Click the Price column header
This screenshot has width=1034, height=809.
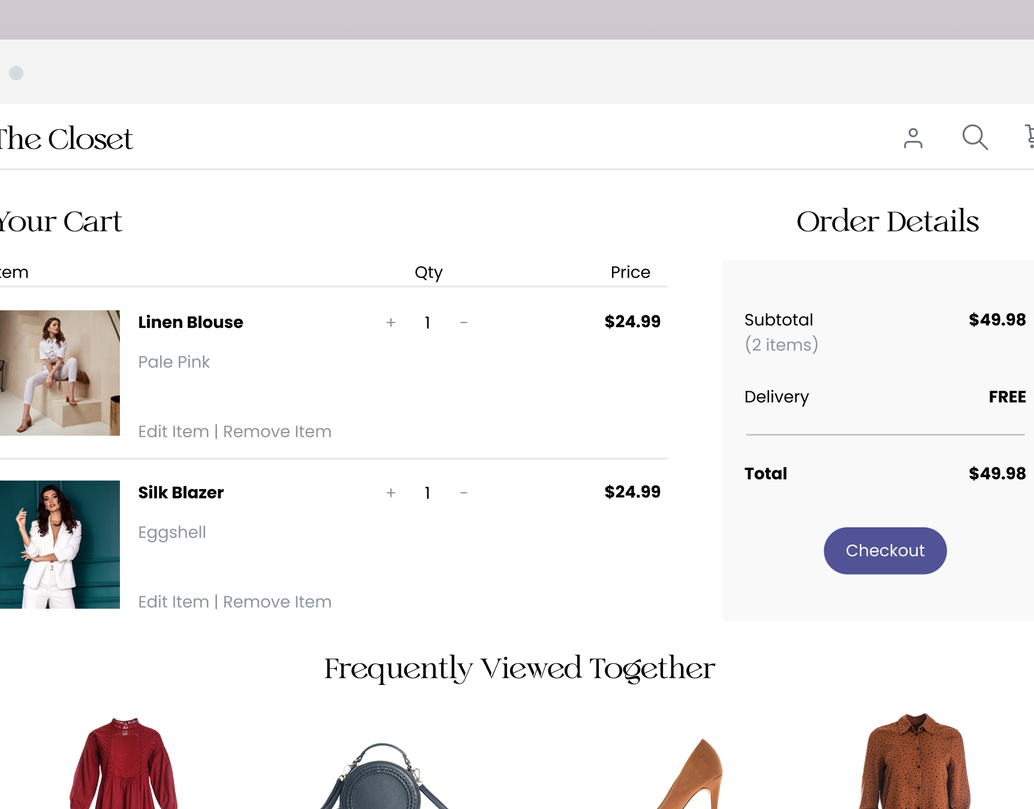[x=630, y=272]
